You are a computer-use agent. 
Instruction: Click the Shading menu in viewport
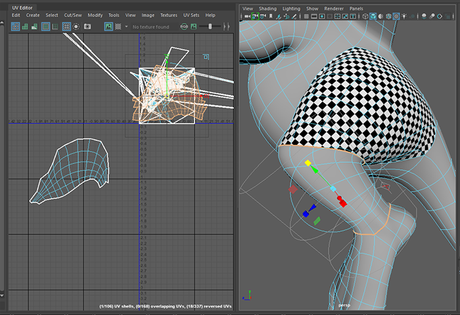(x=267, y=9)
